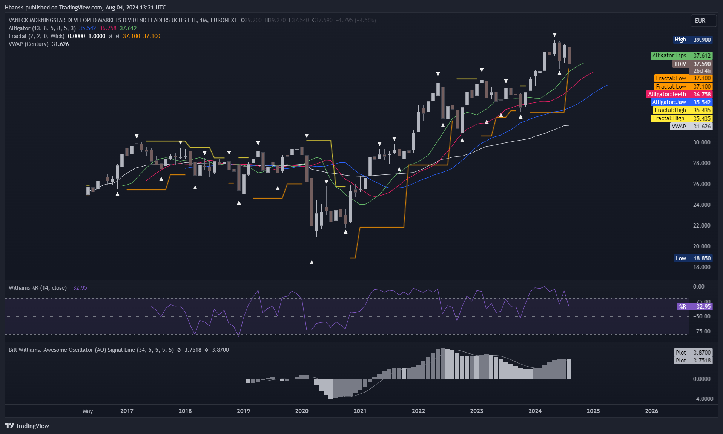This screenshot has width=723, height=434.
Task: Click the first yellow Fractal:High 35.435 label
Action: pos(683,110)
